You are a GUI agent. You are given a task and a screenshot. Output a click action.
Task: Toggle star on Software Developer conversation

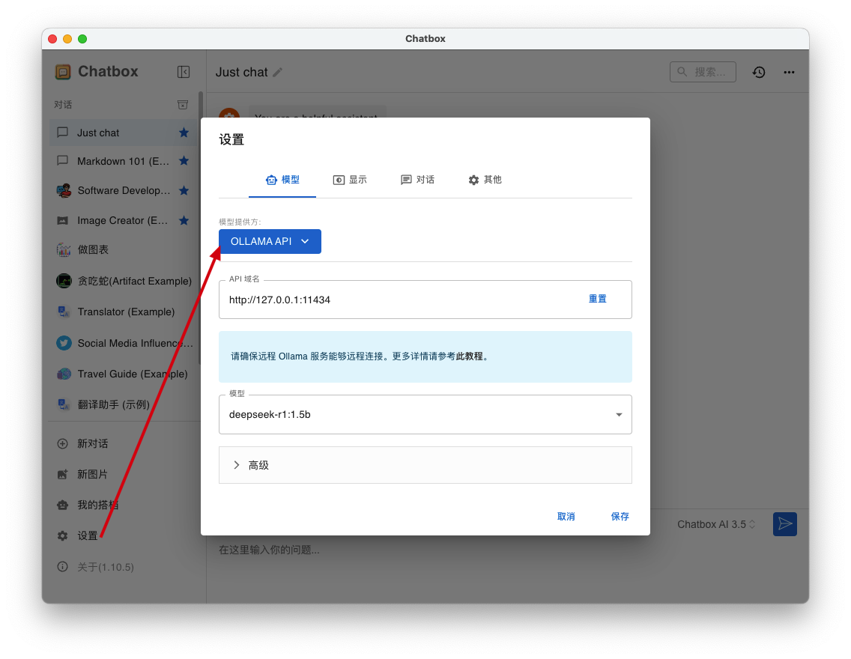(184, 190)
